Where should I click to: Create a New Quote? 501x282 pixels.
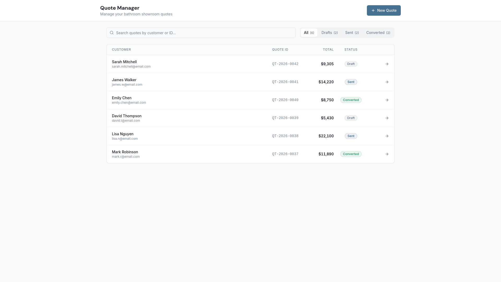pyautogui.click(x=384, y=10)
